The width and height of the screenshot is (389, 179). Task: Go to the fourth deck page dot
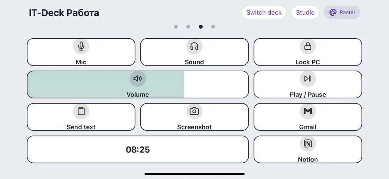pyautogui.click(x=213, y=27)
